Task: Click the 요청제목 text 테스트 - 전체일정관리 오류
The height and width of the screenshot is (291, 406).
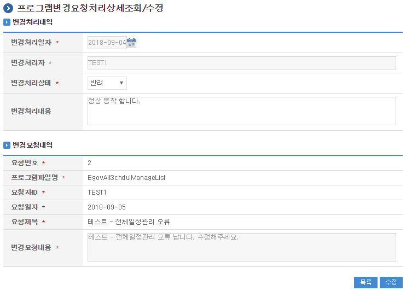Action: pos(132,222)
